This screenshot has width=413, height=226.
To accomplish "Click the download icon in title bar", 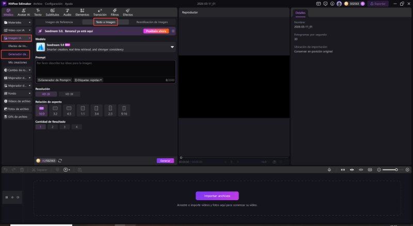I will click(x=332, y=4).
